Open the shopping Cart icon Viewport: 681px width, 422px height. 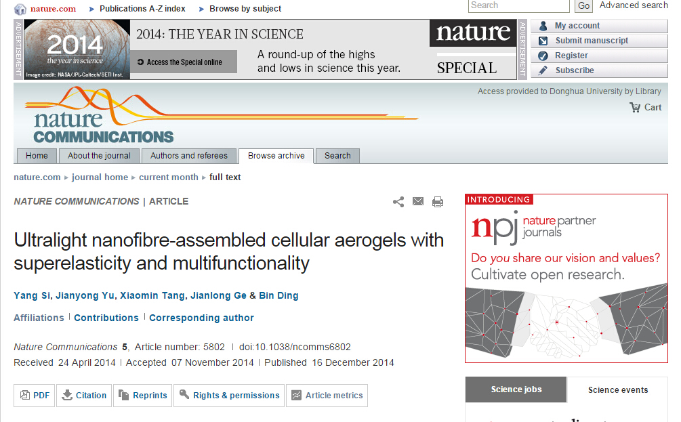(635, 107)
